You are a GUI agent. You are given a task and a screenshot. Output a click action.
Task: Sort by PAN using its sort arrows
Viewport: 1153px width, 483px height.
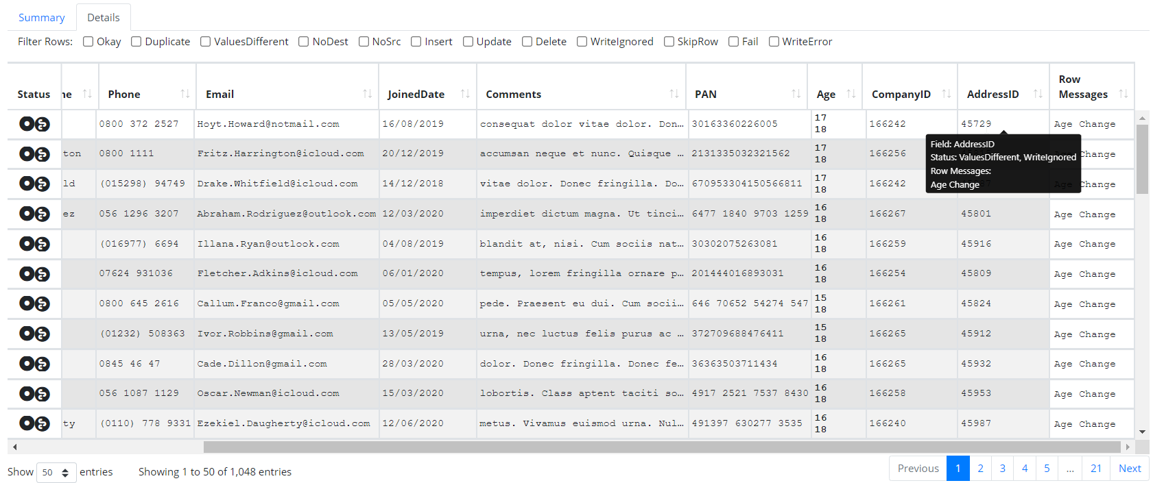click(x=796, y=94)
